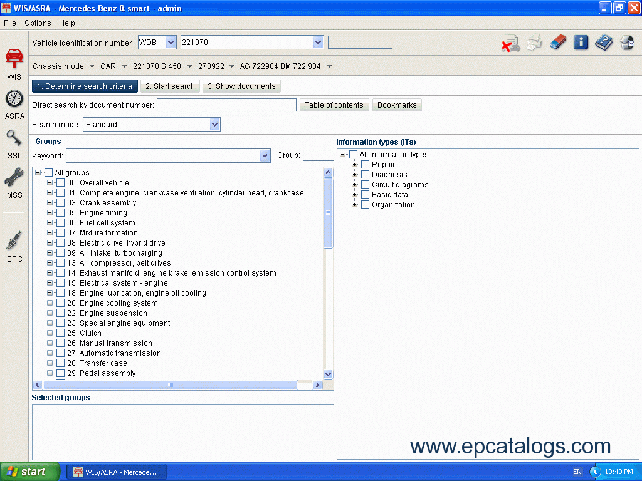Click the direct search document number field
This screenshot has height=481, width=642.
click(x=226, y=105)
